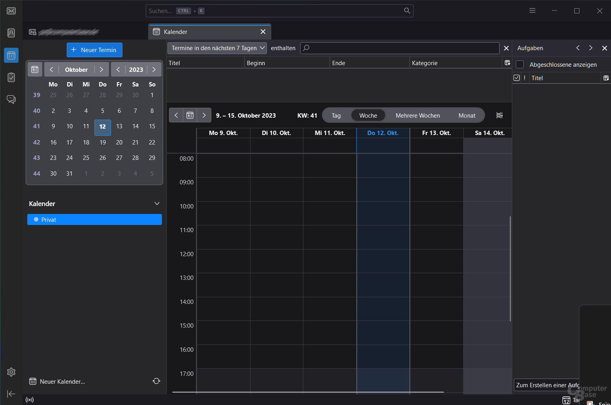
Task: Click the online status icon in status bar
Action: 30,400
